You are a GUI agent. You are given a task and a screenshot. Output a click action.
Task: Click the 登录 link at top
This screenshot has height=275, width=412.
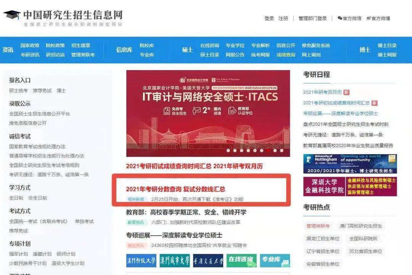269,18
